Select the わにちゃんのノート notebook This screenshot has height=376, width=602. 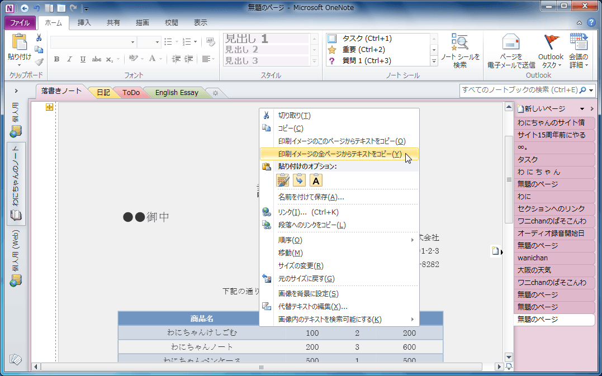point(16,183)
